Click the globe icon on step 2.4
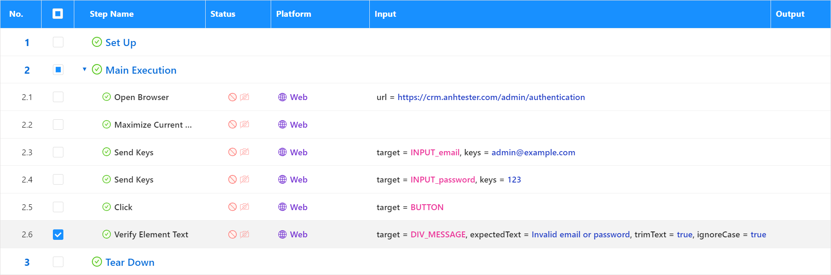The height and width of the screenshot is (275, 831). click(x=282, y=179)
